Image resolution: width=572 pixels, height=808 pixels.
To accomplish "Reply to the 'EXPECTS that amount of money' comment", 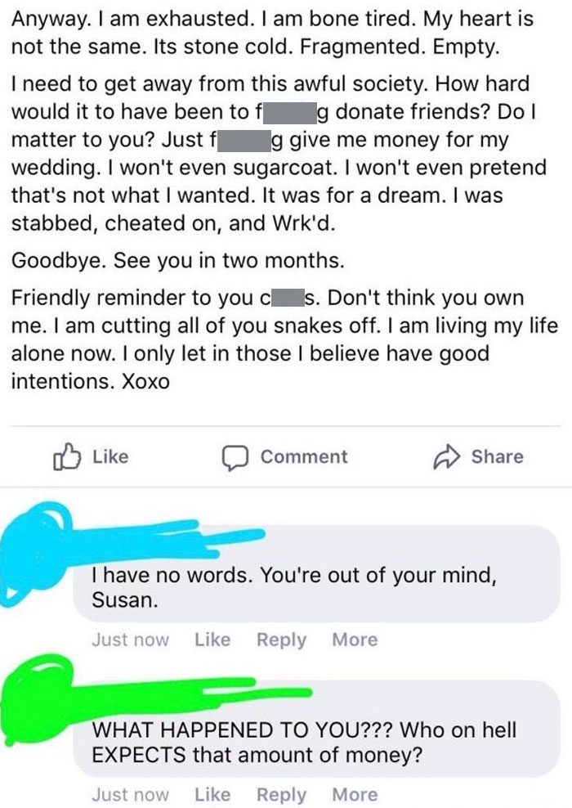I will 281,795.
